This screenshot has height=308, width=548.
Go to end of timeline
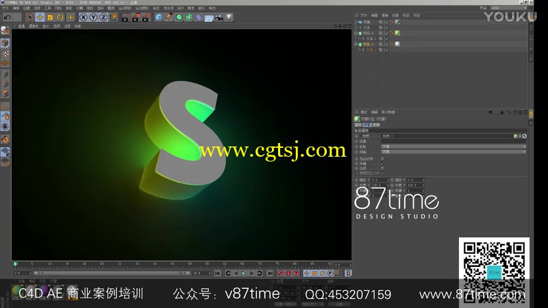pos(270,273)
